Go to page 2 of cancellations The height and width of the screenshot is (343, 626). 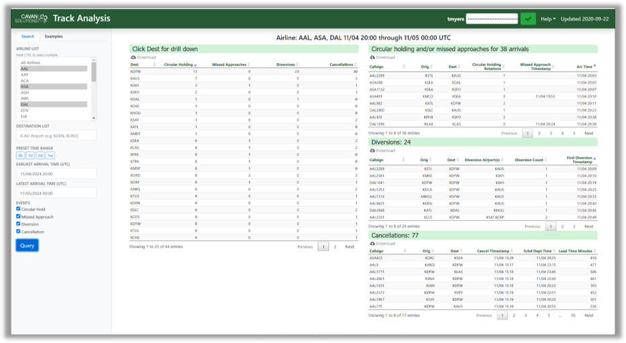[x=514, y=315]
